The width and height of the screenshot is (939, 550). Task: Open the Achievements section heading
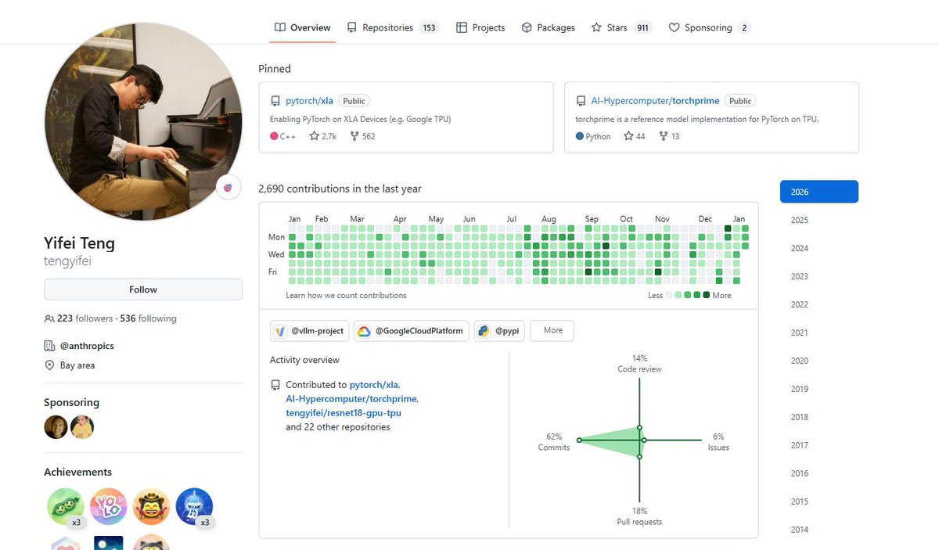pyautogui.click(x=77, y=472)
